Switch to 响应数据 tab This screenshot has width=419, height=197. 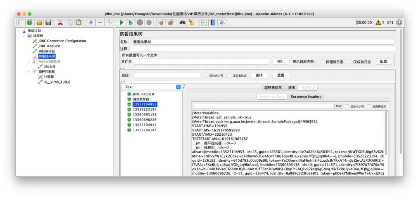pyautogui.click(x=308, y=88)
